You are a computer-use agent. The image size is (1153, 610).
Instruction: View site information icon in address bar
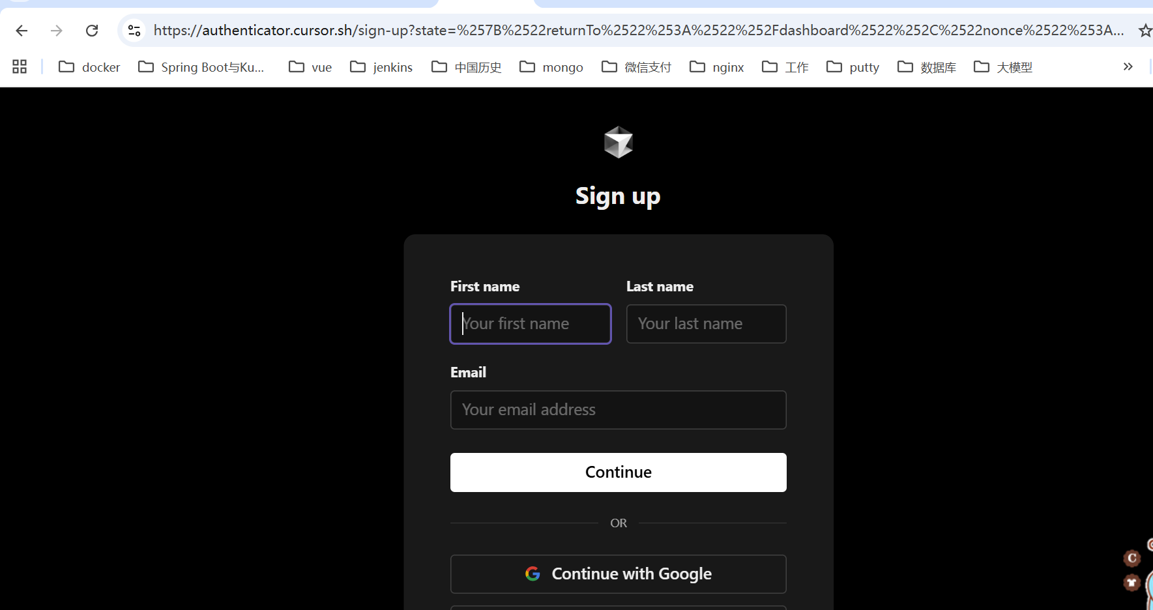134,31
